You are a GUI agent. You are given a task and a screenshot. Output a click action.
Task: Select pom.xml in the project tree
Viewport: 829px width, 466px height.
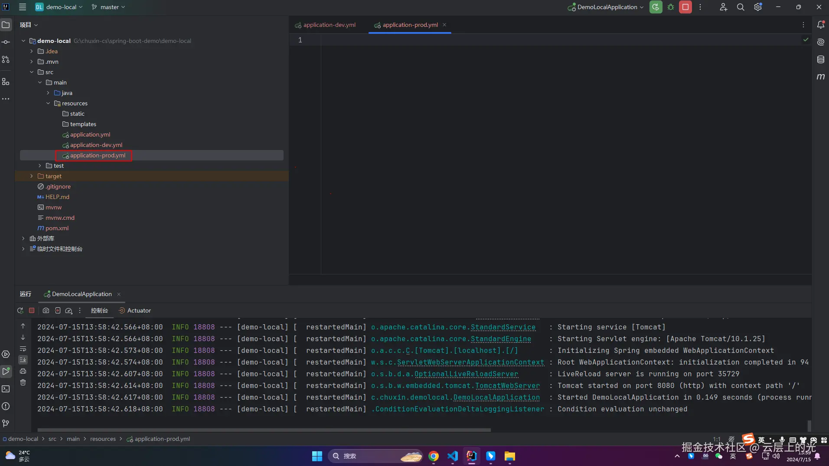(x=57, y=228)
